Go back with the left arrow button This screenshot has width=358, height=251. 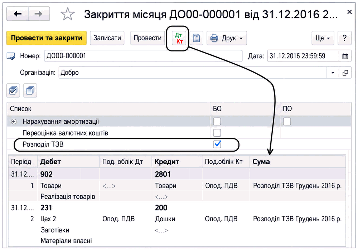tap(18, 14)
